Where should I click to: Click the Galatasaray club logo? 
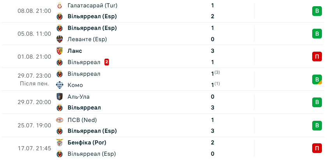pyautogui.click(x=60, y=5)
